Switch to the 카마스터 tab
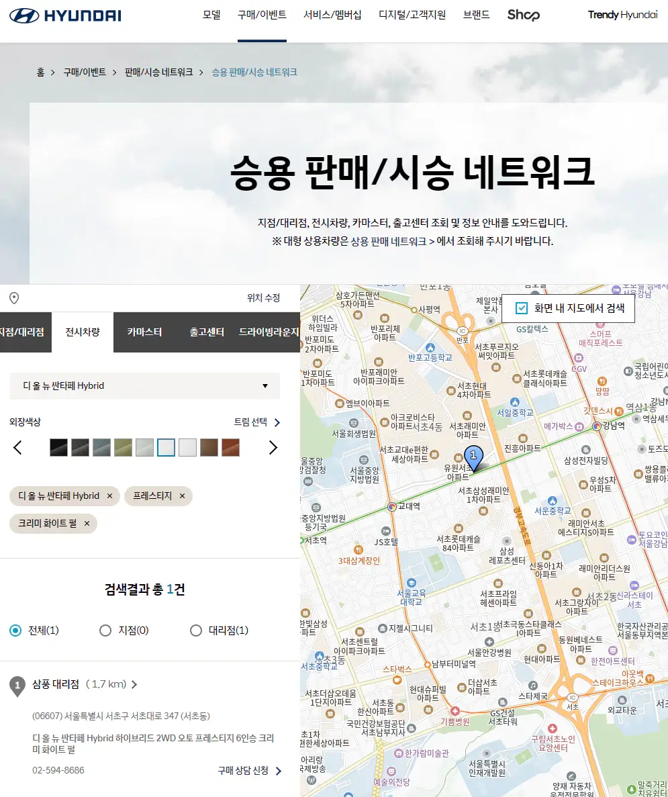The height and width of the screenshot is (797, 668). (144, 332)
